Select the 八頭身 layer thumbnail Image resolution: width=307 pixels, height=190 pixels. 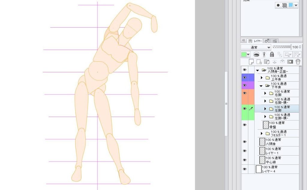click(x=262, y=142)
